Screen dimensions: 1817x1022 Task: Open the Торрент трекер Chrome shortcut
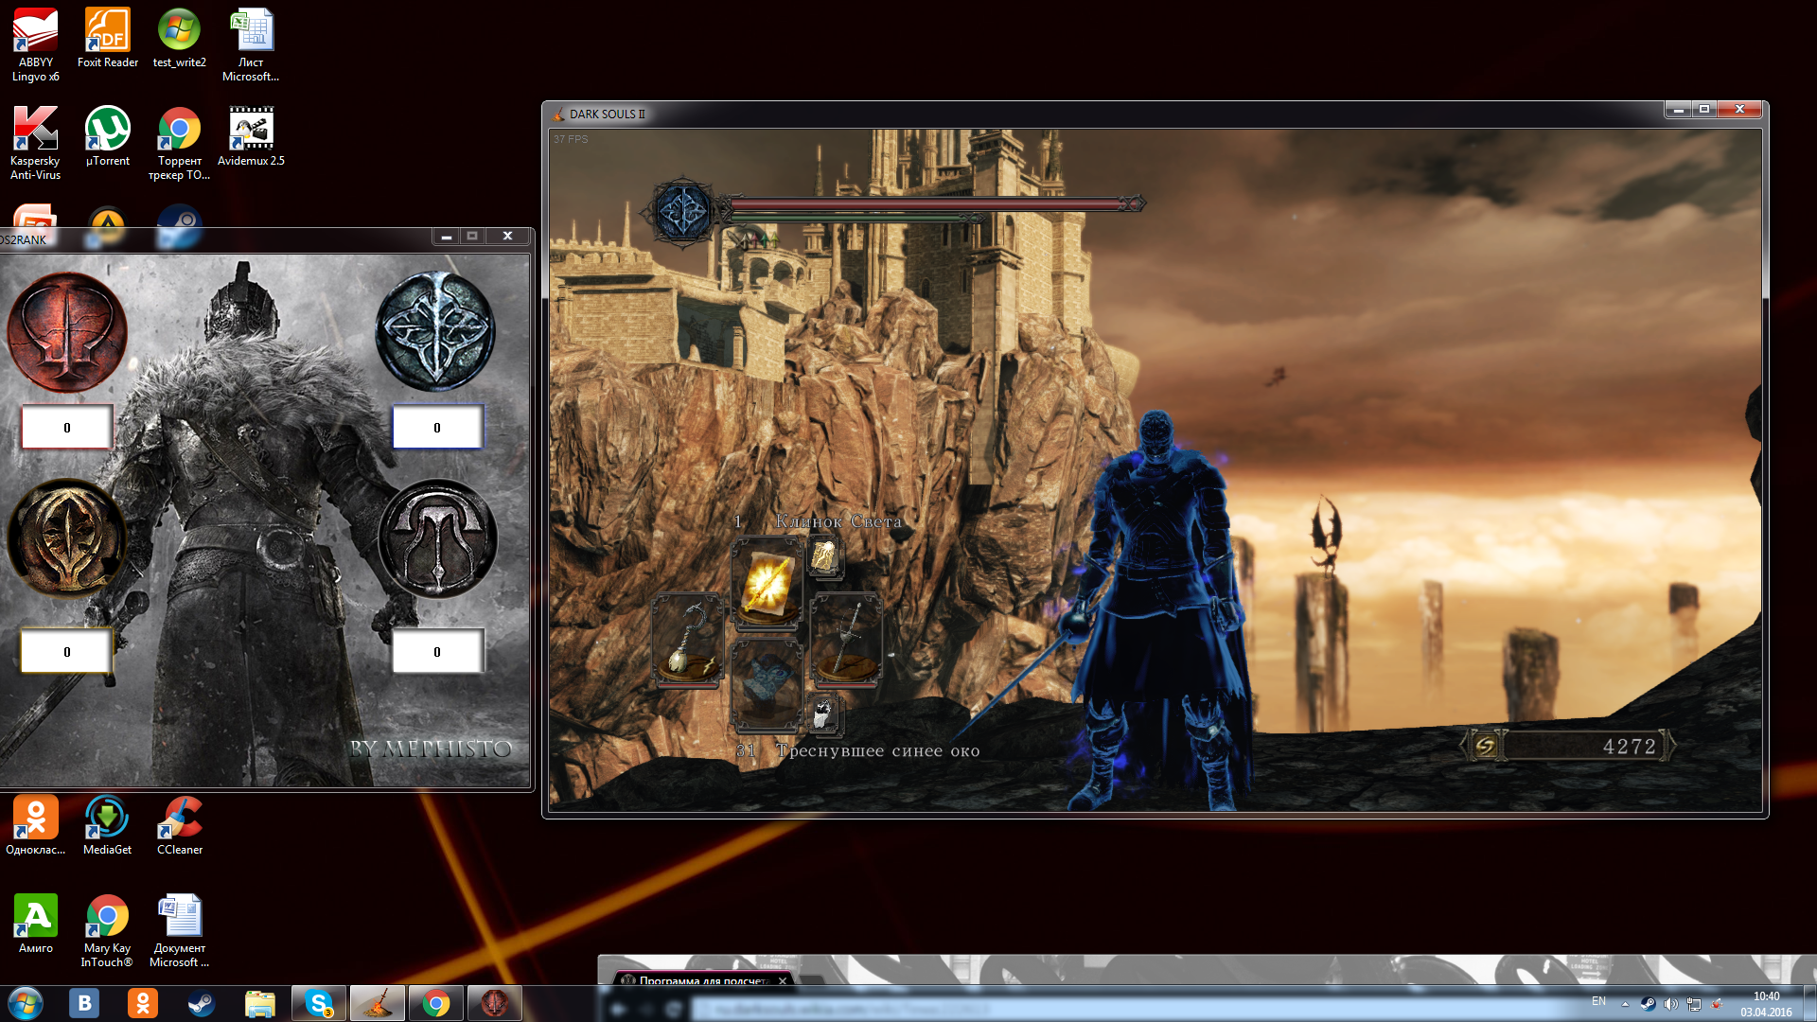(179, 143)
